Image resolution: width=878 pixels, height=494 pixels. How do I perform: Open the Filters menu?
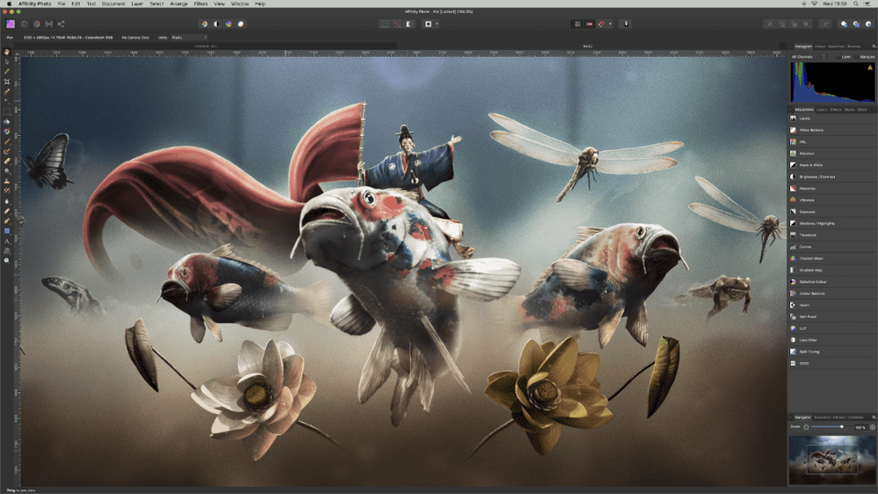coord(200,4)
